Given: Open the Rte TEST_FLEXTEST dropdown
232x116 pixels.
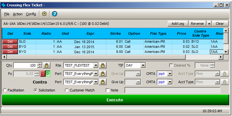Looking at the screenshot, I should tap(96, 65).
